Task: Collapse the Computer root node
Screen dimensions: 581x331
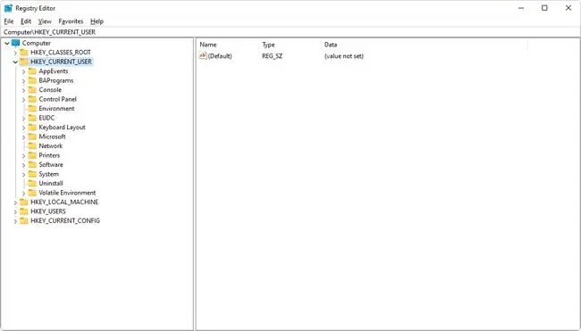Action: pos(7,43)
